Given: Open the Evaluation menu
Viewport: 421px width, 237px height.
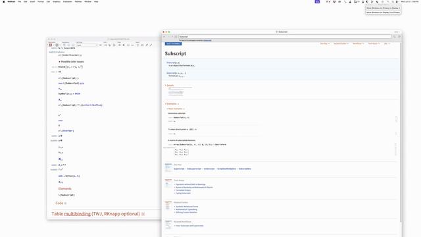Looking at the screenshot, I should coord(67,1).
